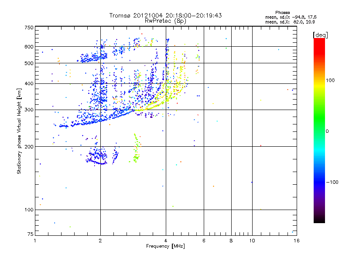
Task: Click the y-axis tick label '100'
Action: point(29,210)
